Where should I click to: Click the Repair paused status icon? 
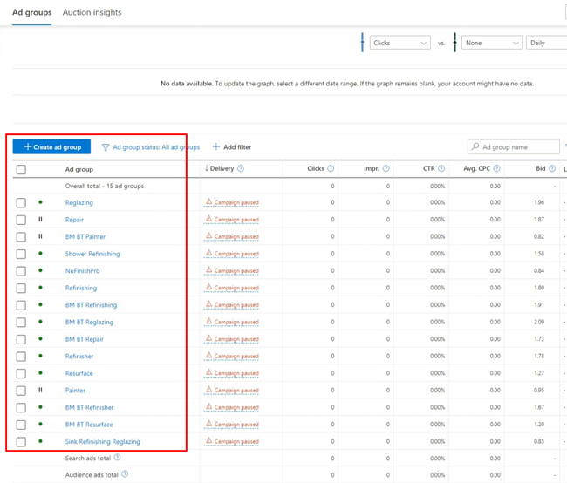coord(40,219)
